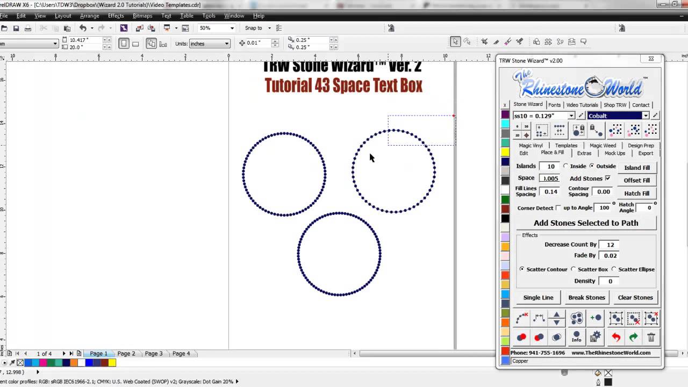Click the Islands value field

pyautogui.click(x=550, y=166)
